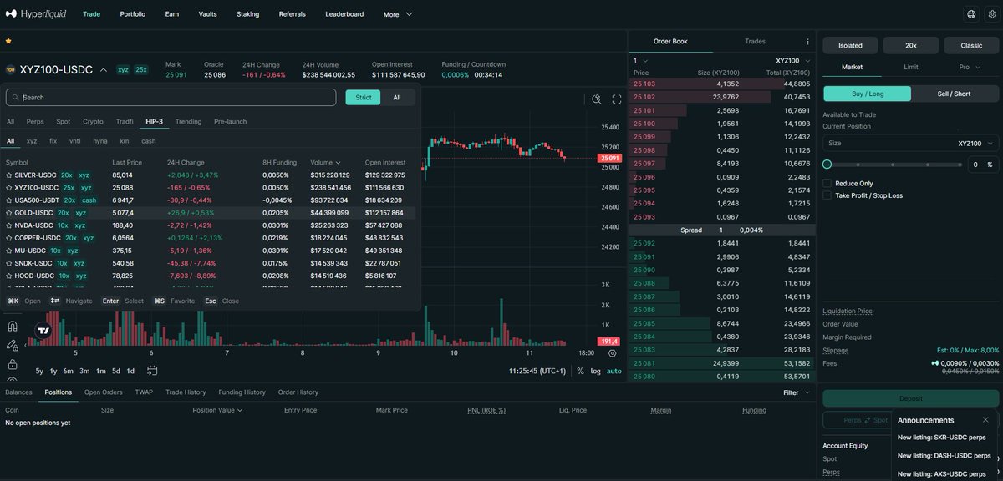Screen dimensions: 1003x481
Task: Switch to the Open Orders tab
Action: click(x=103, y=392)
